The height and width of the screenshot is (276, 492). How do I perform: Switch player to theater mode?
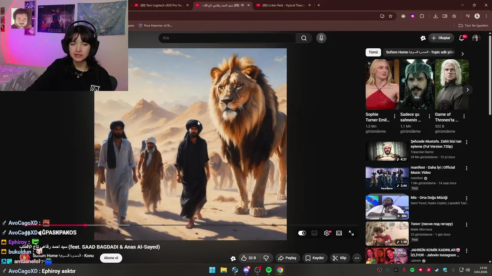(339, 233)
